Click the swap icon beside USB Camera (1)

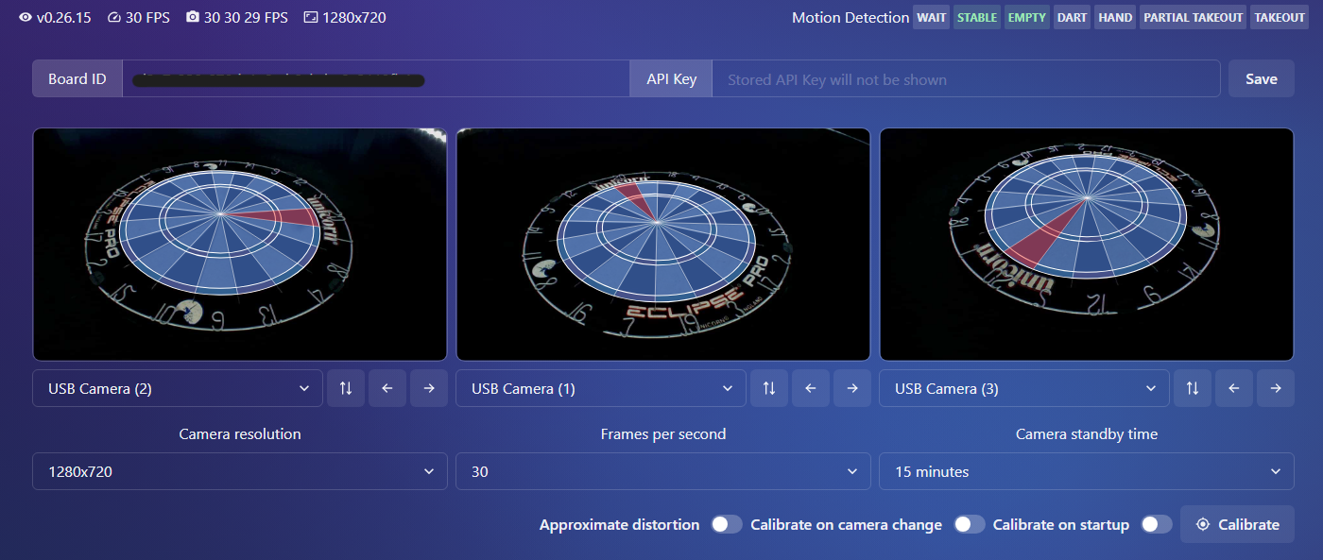pyautogui.click(x=769, y=388)
